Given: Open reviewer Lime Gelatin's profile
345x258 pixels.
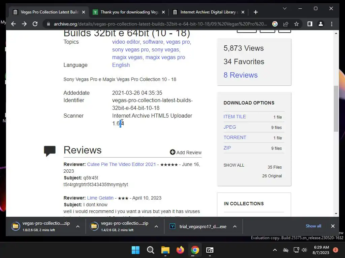Looking at the screenshot, I should (x=100, y=198).
